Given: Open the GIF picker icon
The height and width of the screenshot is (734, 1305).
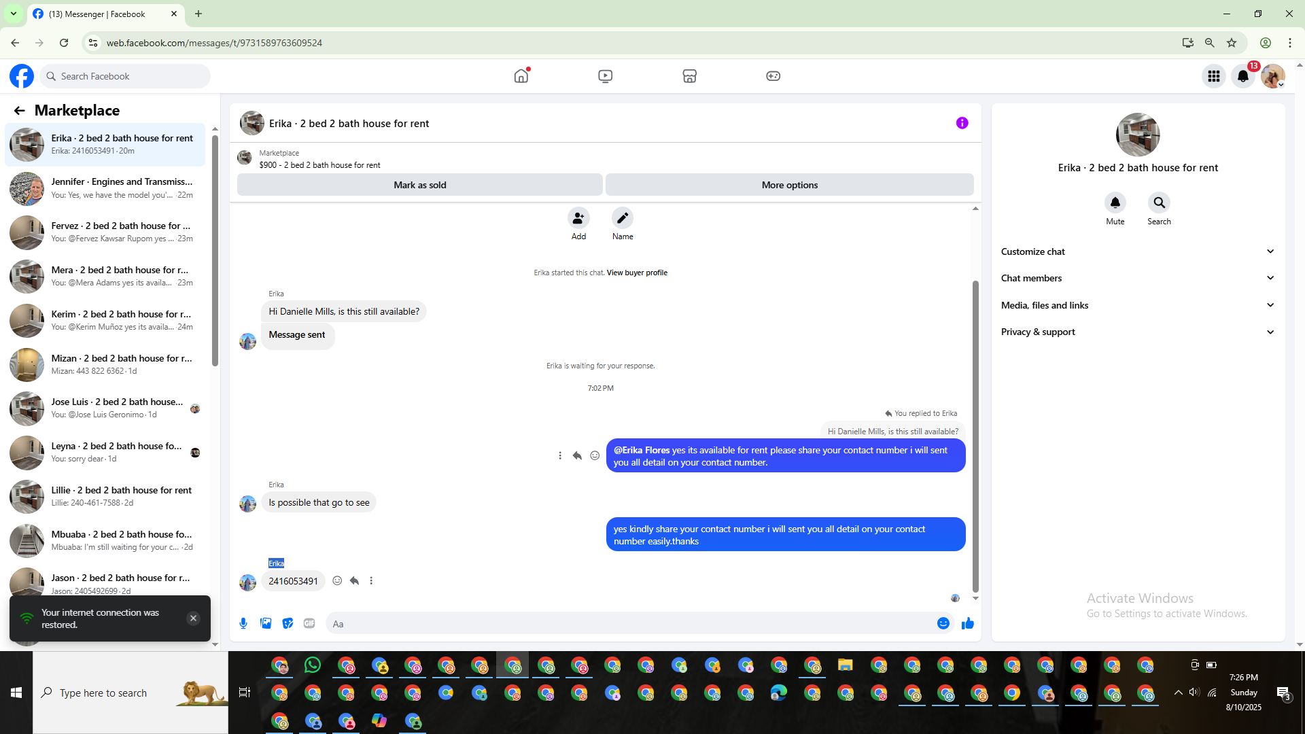Looking at the screenshot, I should coord(309,623).
